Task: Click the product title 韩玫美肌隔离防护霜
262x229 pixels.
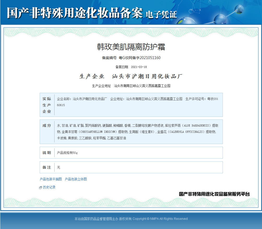Action: point(131,47)
